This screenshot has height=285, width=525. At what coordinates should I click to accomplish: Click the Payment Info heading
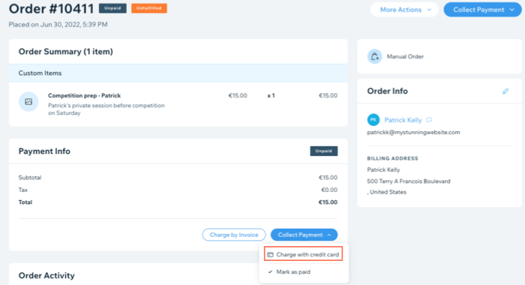pyautogui.click(x=44, y=151)
